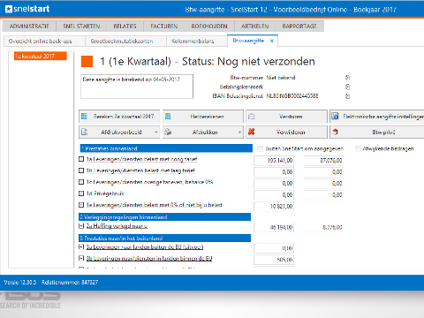Select 1e kwartaal 2017 in the list
Viewport: 424px width, 318px height.
(x=41, y=56)
